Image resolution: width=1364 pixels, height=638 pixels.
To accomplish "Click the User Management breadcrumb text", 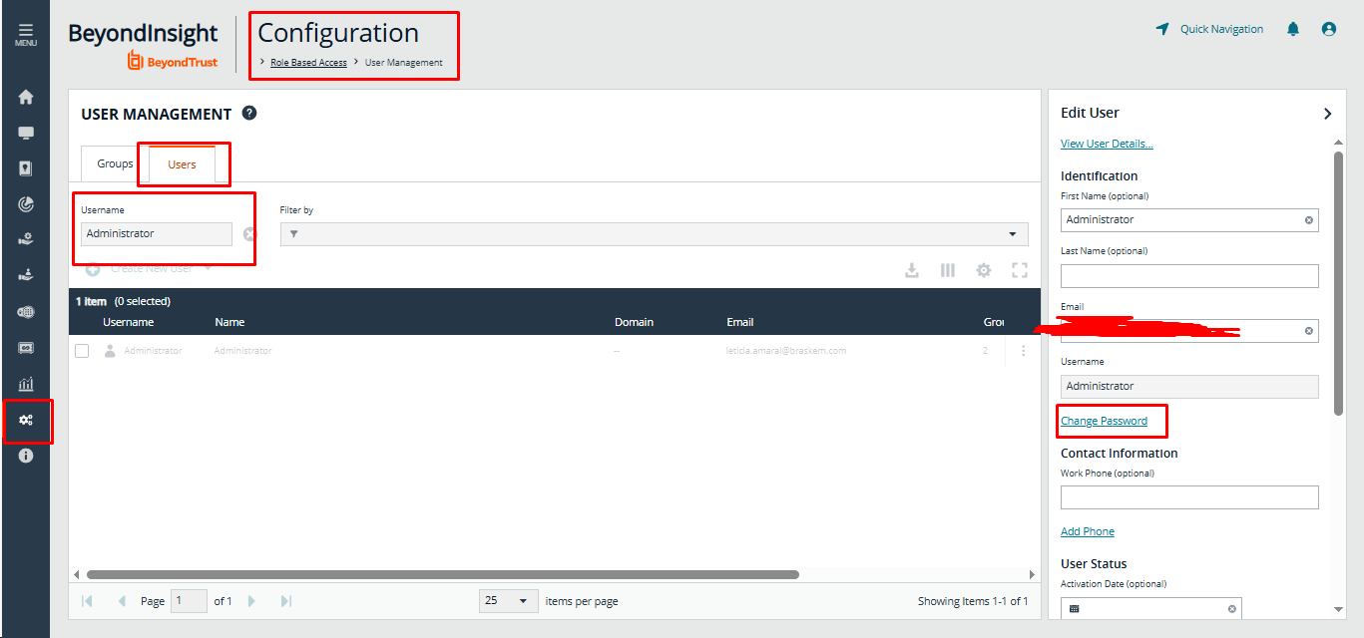I will click(403, 63).
